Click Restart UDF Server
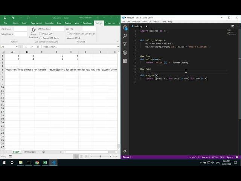Image resolution: width=241 pixels, height=181 pixels. (x=49, y=38)
